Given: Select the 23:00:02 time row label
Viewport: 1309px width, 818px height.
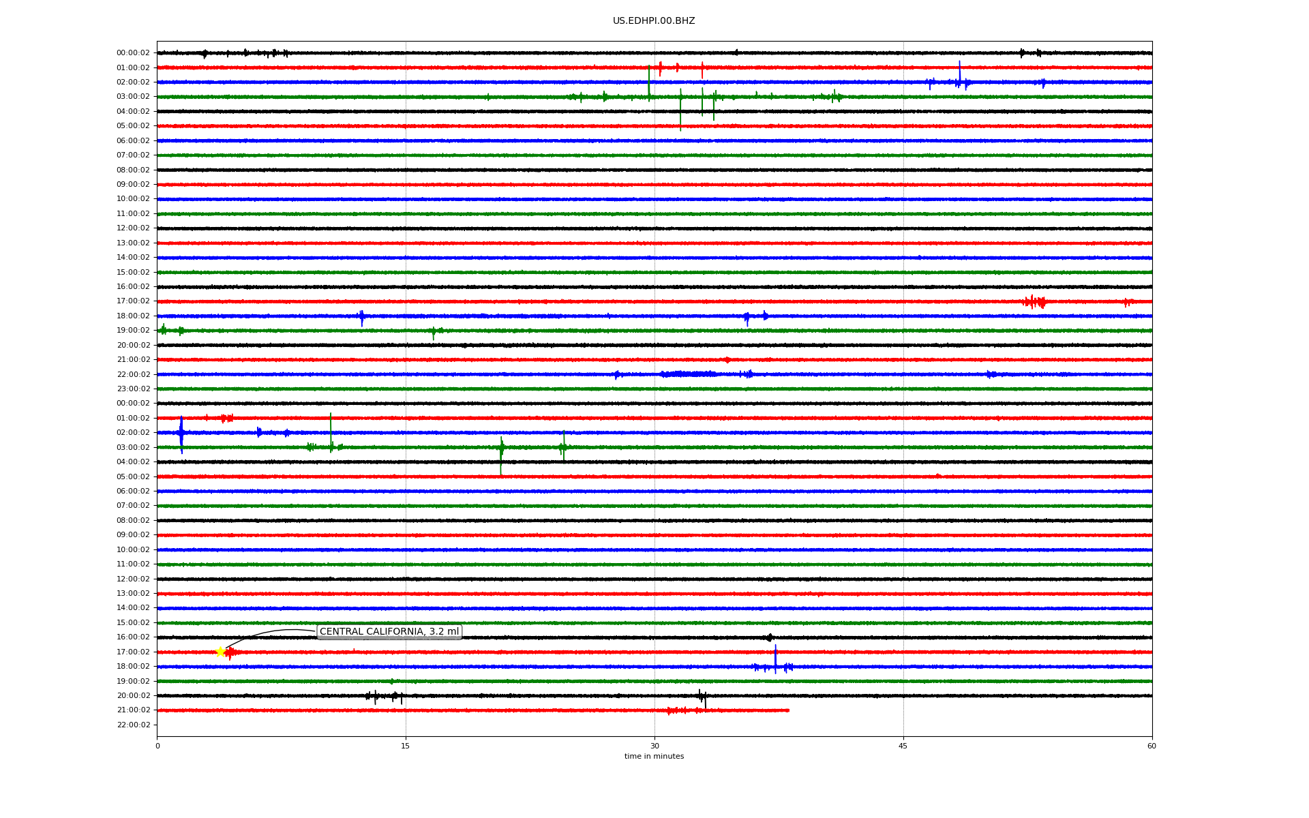Looking at the screenshot, I should pyautogui.click(x=133, y=389).
